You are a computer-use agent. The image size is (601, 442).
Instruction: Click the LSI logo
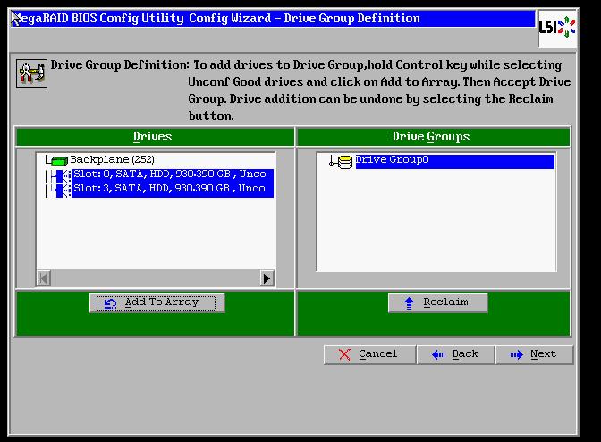(x=557, y=28)
